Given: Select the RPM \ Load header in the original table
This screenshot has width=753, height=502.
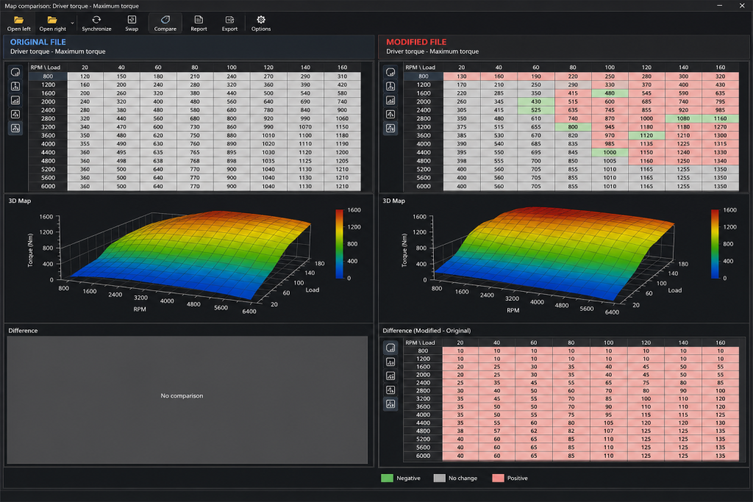Looking at the screenshot, I should (45, 68).
